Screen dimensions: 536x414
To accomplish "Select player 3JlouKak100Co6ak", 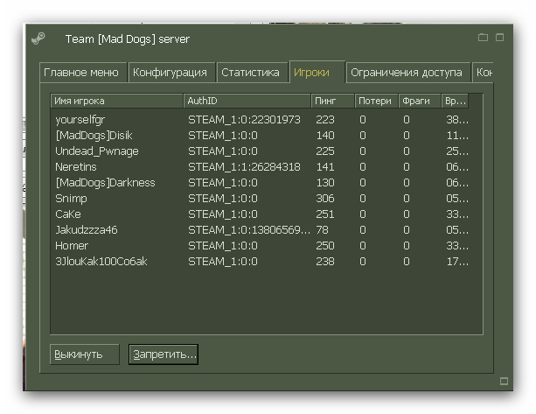I will tap(101, 261).
